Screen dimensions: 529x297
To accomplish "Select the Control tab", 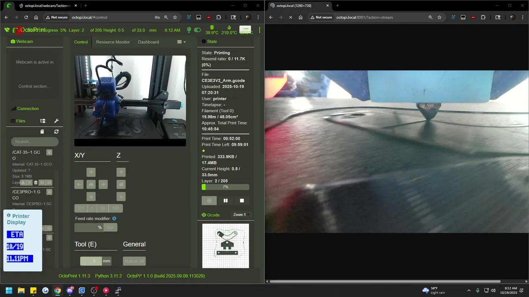I will coord(81,42).
